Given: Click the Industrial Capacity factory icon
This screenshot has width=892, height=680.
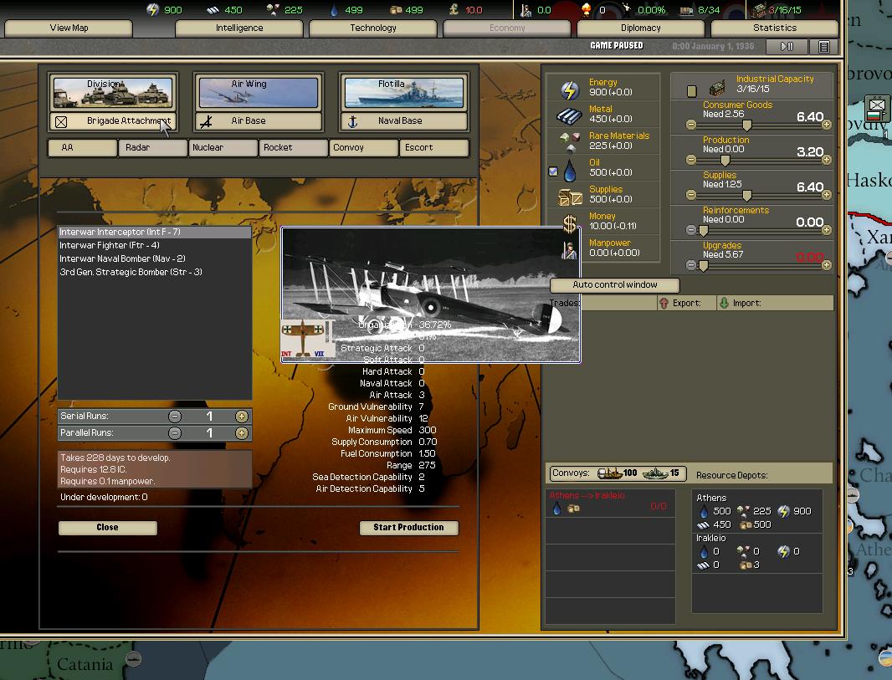Looking at the screenshot, I should (x=717, y=89).
